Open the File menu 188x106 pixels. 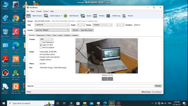pos(28,11)
